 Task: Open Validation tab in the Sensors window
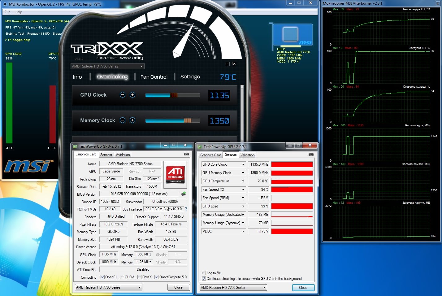coord(247,155)
